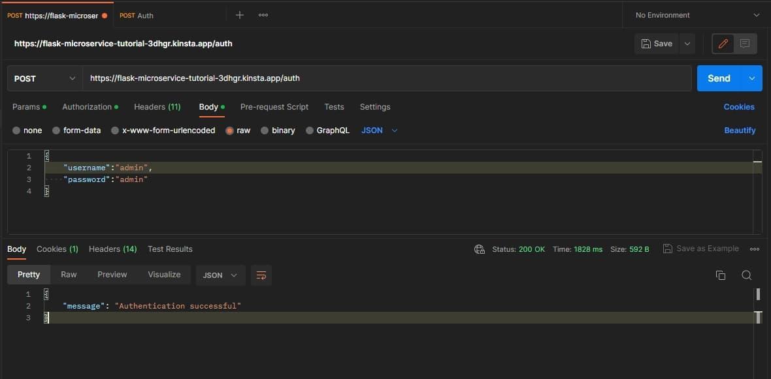Click the three-dot options next to the tabs
The image size is (771, 379).
tap(263, 14)
